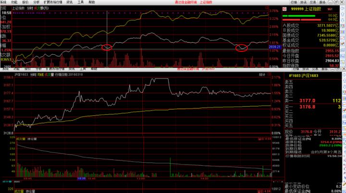The height and width of the screenshot is (193, 346).
Task: Click the 行情 button at top right
Action: (294, 2)
